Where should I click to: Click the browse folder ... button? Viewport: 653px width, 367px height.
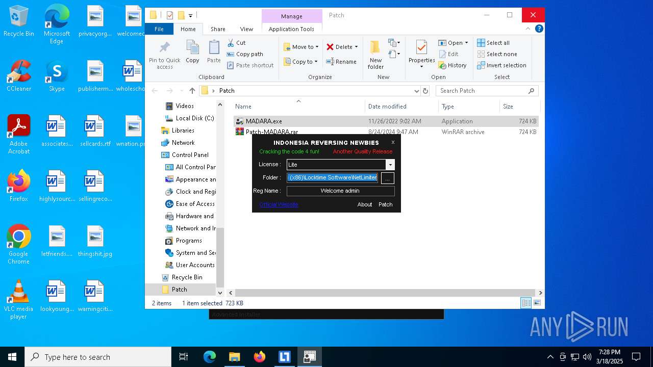388,178
